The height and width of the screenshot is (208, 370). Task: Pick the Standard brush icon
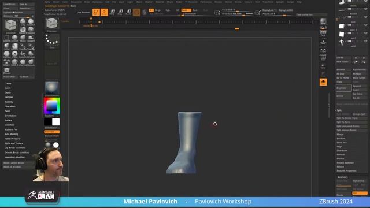[31, 29]
